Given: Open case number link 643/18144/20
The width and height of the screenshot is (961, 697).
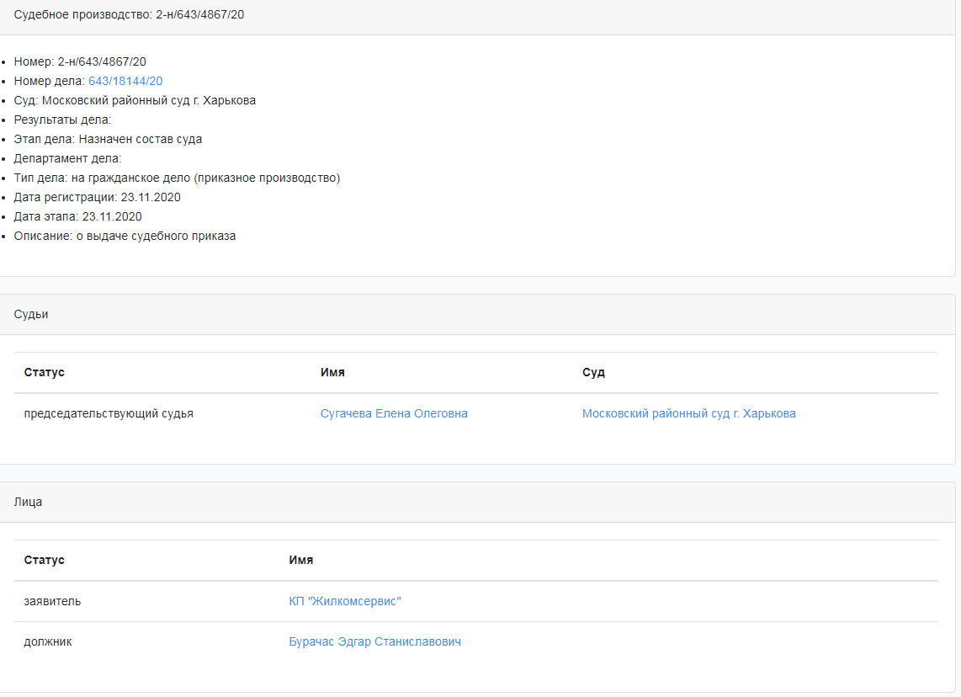Looking at the screenshot, I should click(125, 81).
